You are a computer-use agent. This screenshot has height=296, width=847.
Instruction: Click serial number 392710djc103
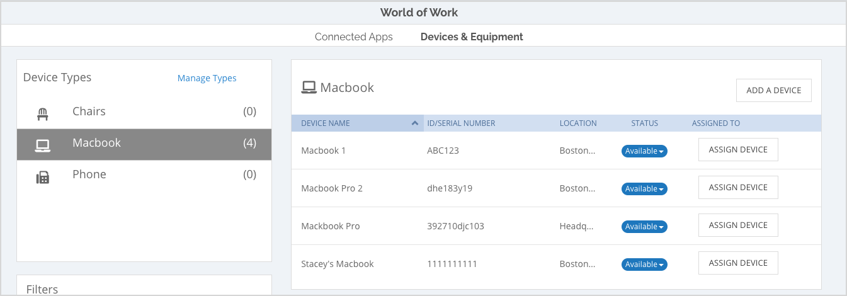click(455, 227)
